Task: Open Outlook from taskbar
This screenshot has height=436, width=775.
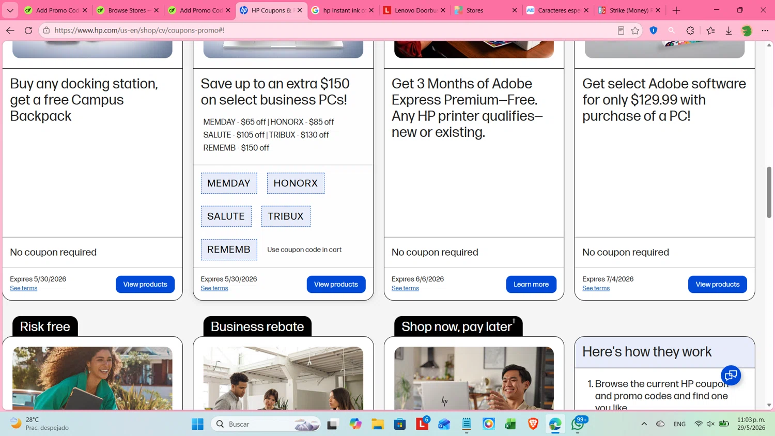Action: click(444, 424)
